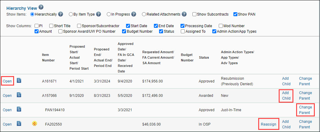Uncheck the Show PAN checkbox
Viewport: 320px width, 132px height.
point(235,14)
